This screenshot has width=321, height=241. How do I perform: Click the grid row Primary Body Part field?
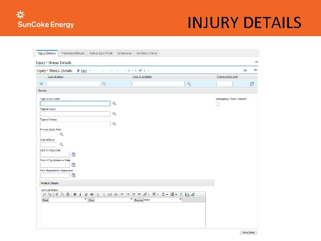225,83
